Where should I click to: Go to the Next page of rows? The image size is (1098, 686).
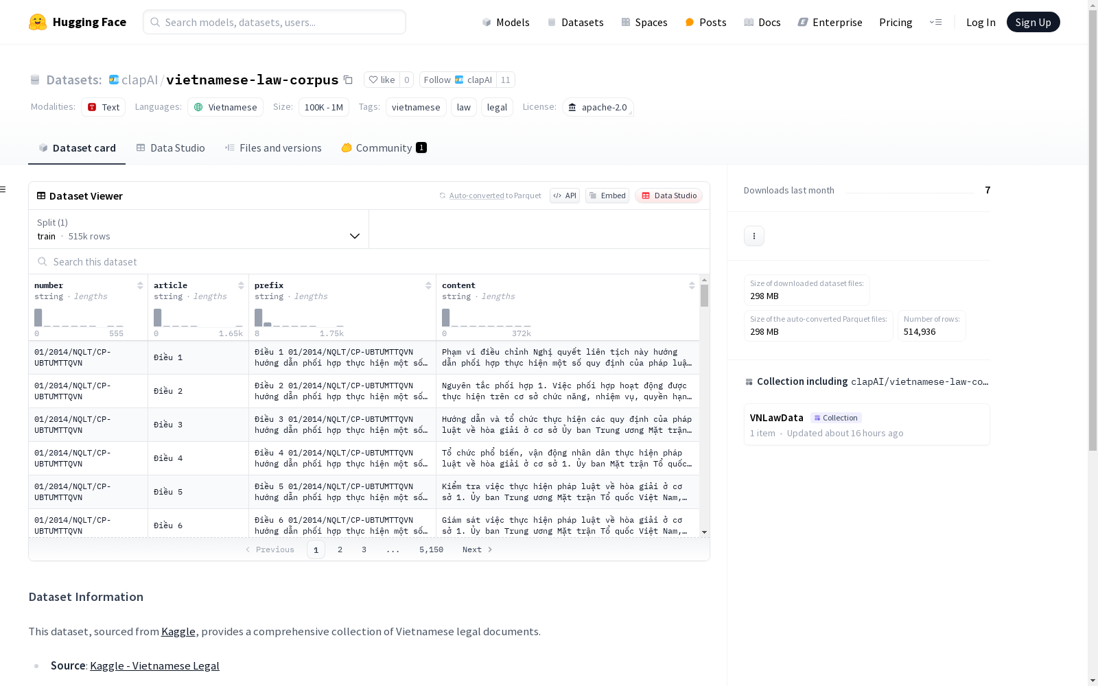point(478,549)
